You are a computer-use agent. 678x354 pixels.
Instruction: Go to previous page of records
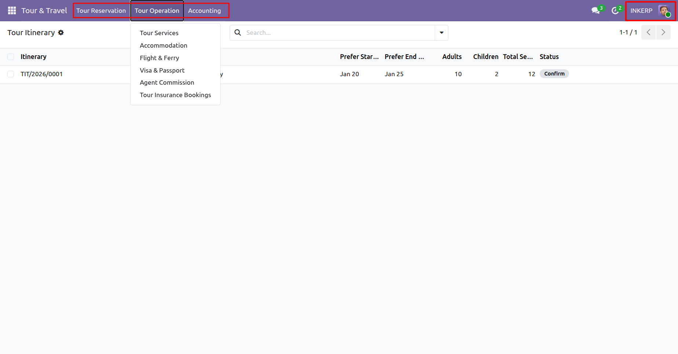(x=649, y=33)
